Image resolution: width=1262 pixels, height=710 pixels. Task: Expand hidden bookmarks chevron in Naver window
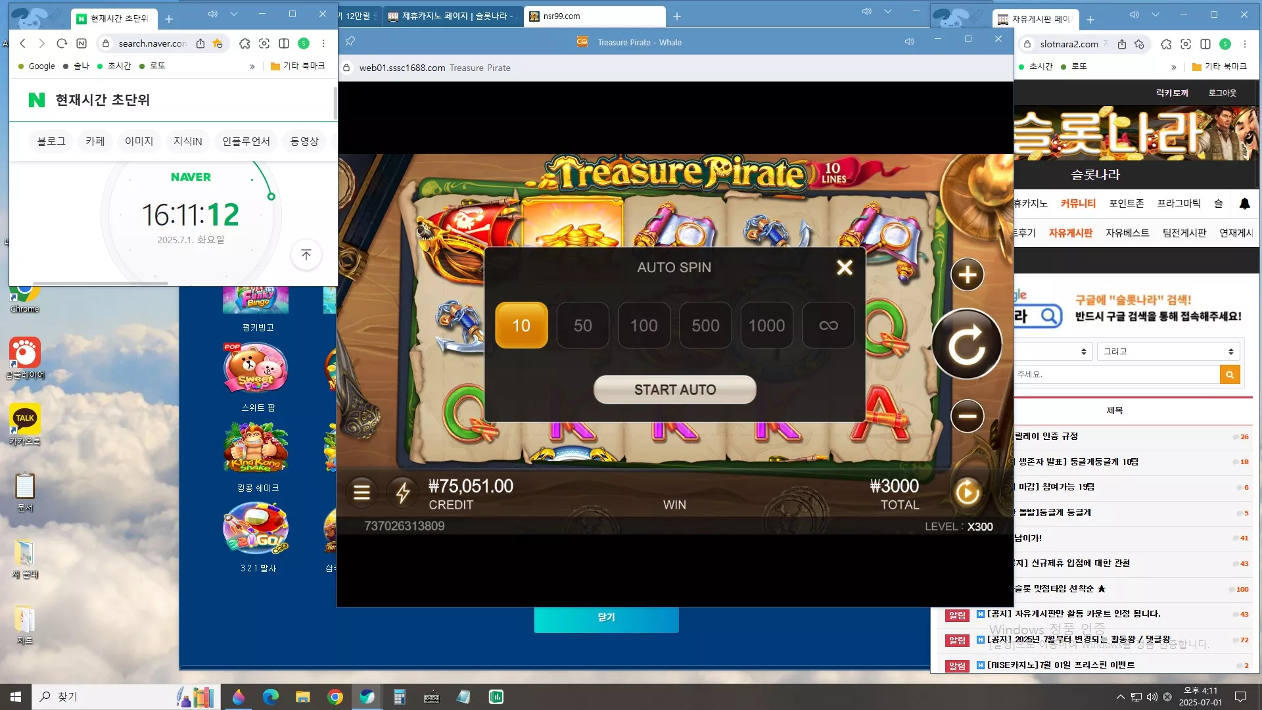click(252, 66)
